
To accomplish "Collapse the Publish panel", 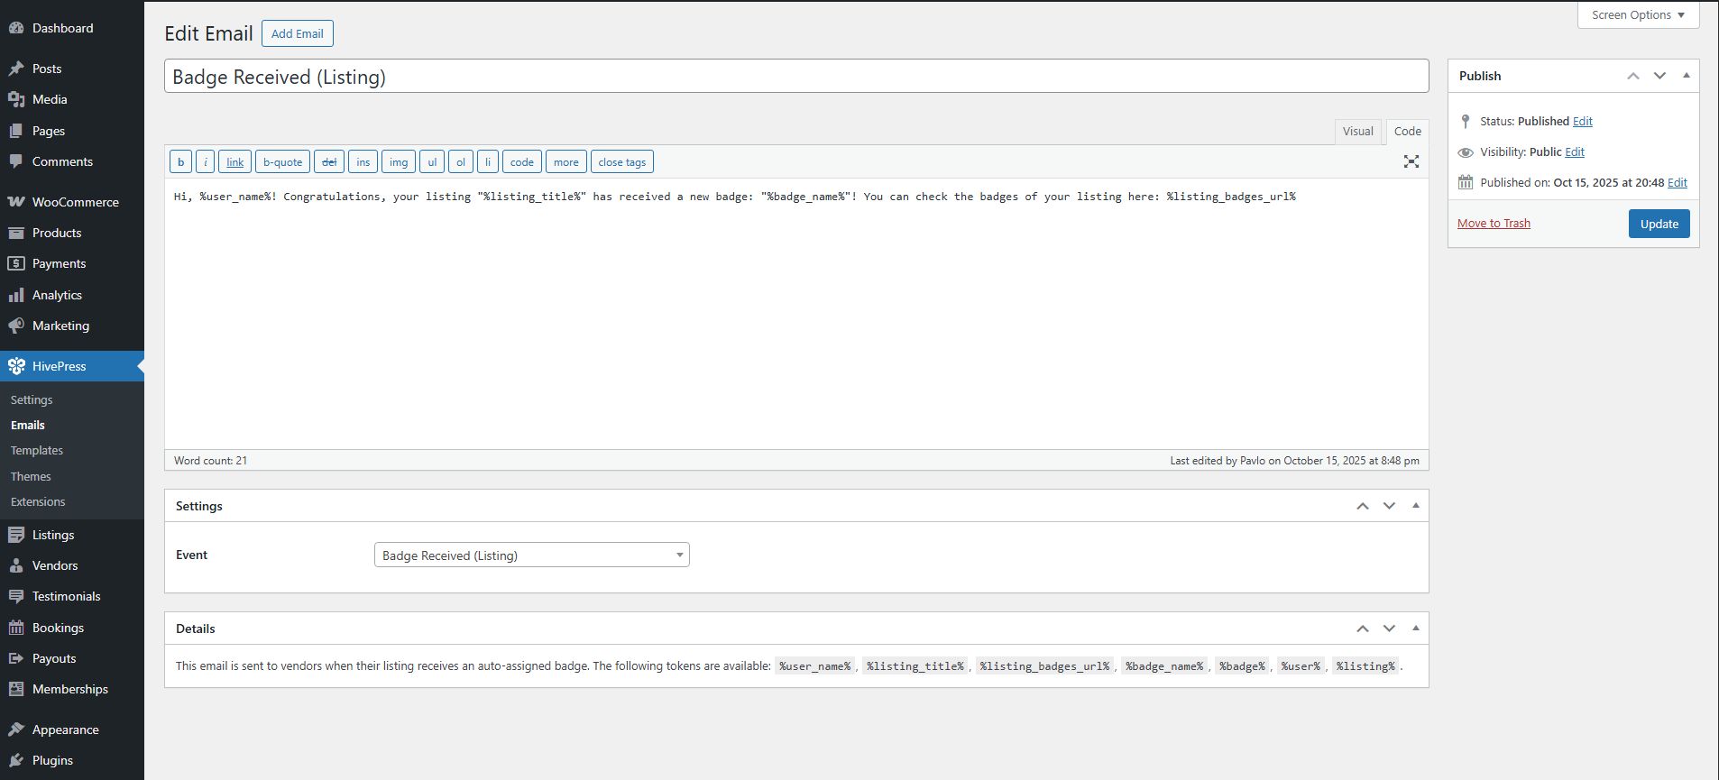I will coord(1687,76).
